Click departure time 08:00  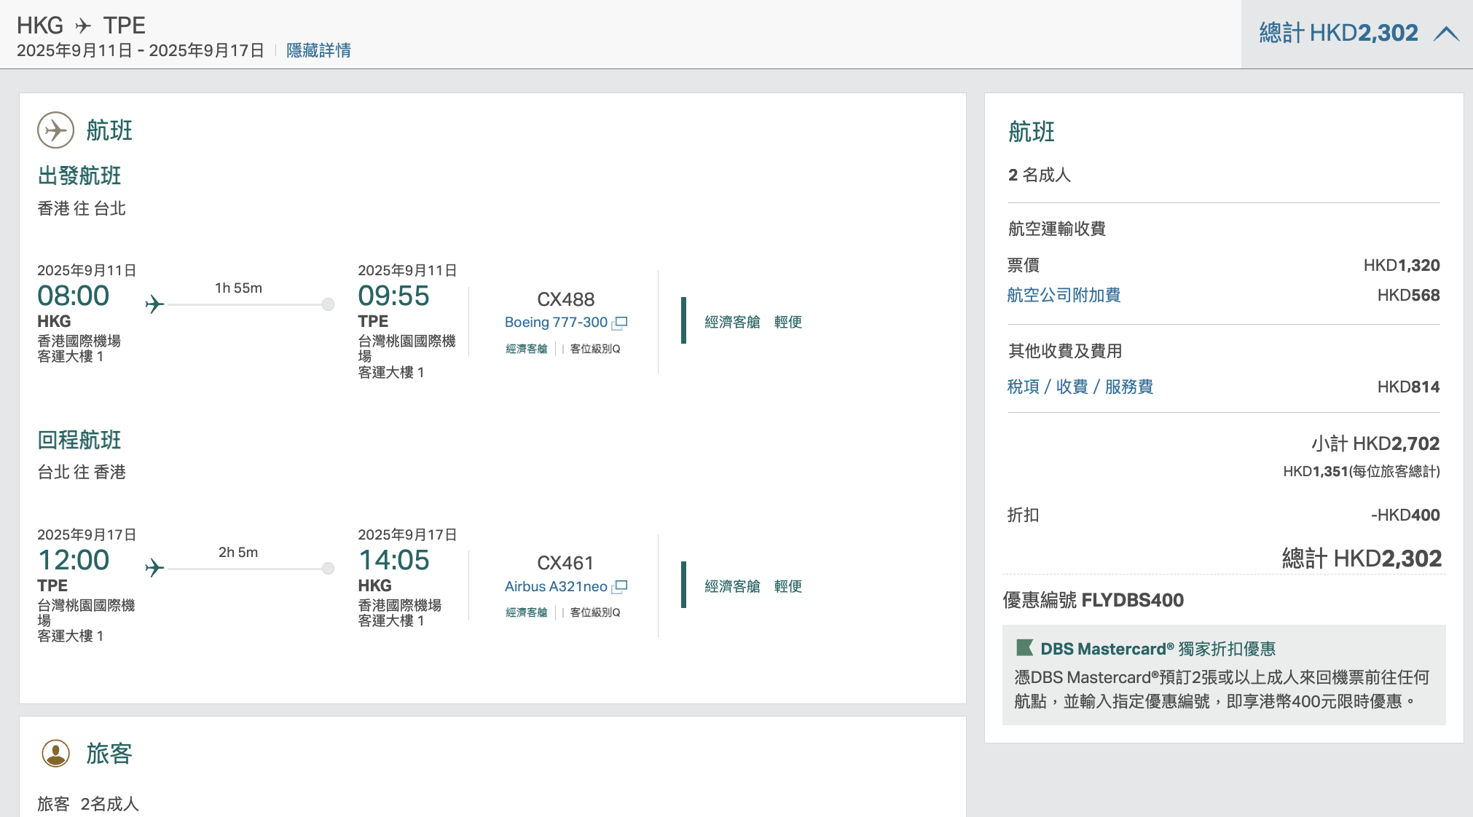(74, 296)
